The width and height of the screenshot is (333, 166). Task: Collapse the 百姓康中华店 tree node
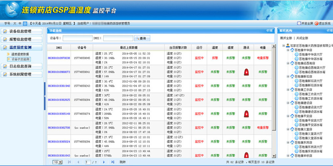tap(288, 50)
